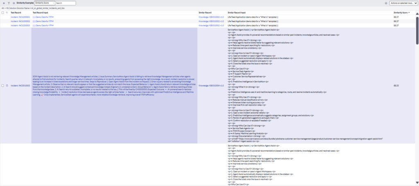
Task: Open Knowledge: KB0010002 for INC6200003 row
Action: (211, 25)
